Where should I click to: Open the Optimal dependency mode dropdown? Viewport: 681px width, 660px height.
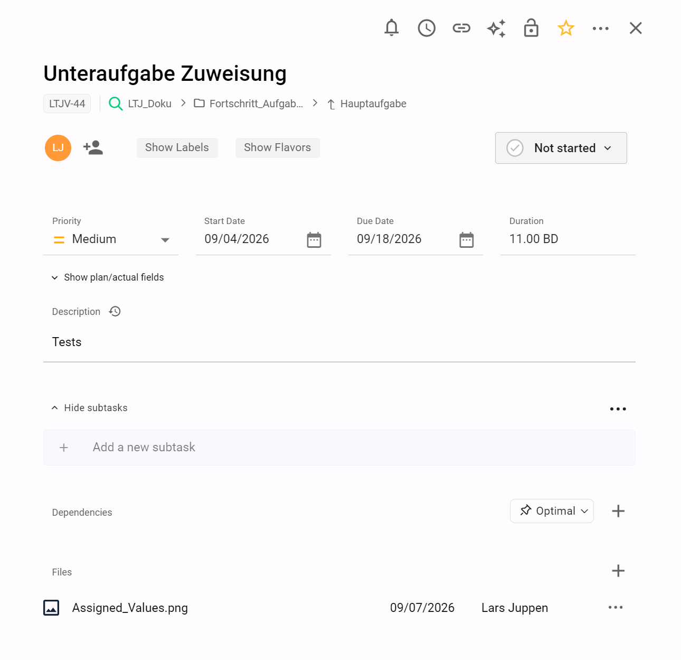click(552, 511)
